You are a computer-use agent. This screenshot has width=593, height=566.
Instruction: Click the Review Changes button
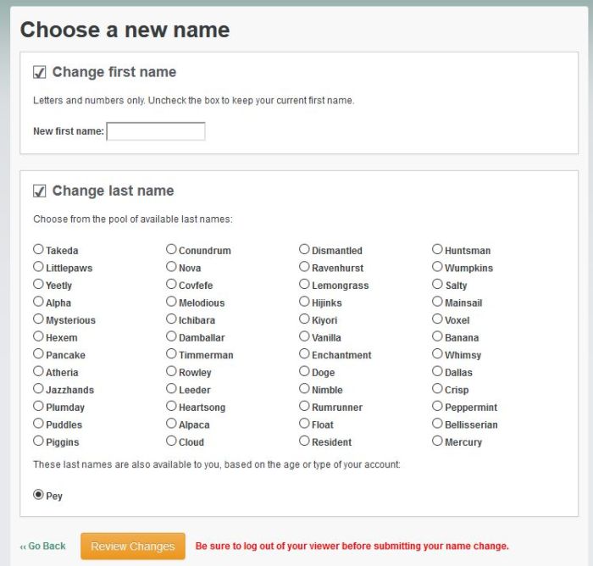pyautogui.click(x=133, y=547)
